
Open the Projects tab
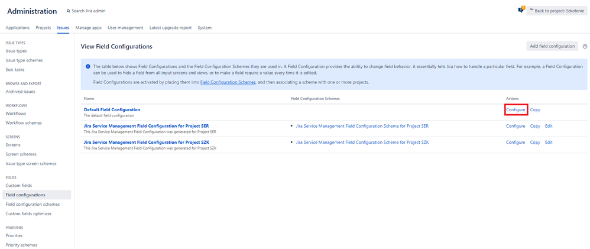43,27
